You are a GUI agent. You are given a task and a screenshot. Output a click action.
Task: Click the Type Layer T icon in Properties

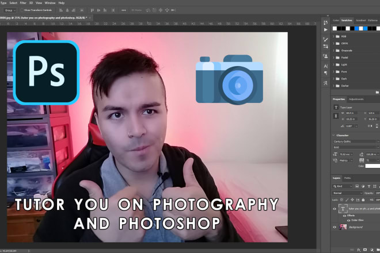pyautogui.click(x=336, y=108)
